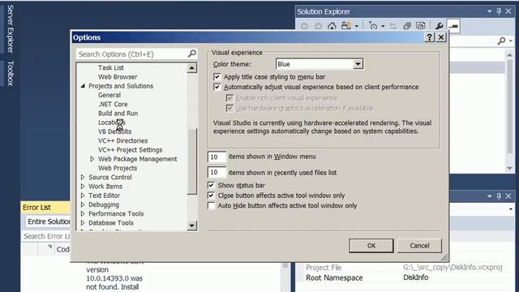This screenshot has width=519, height=292.
Task: Toggle Apply title case styling to menu bar
Action: click(x=217, y=77)
